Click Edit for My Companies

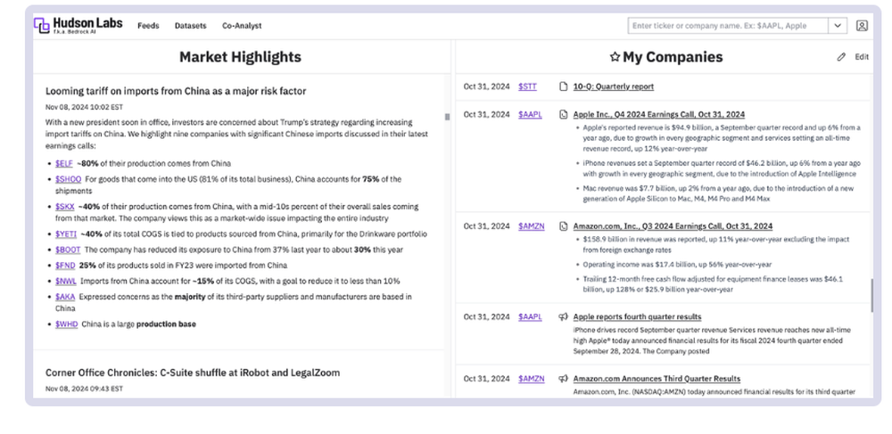point(862,57)
